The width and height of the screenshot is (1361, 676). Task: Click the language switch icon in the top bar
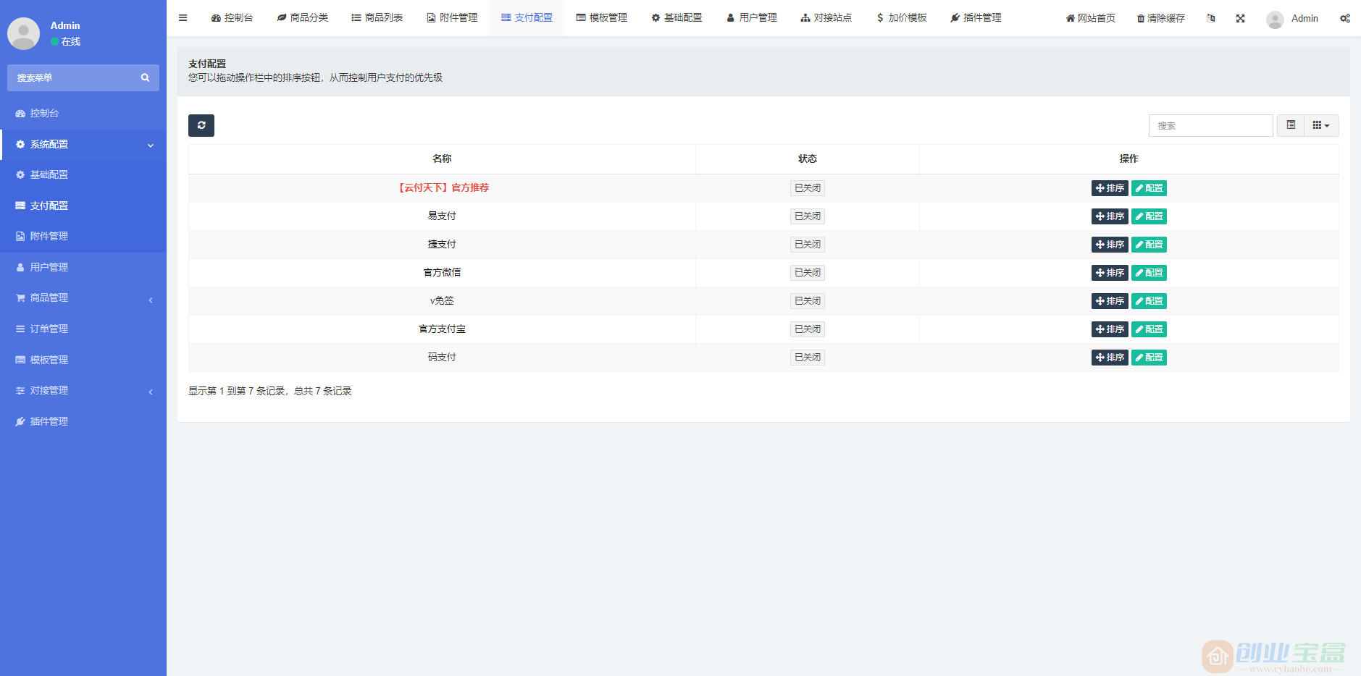tap(1211, 18)
